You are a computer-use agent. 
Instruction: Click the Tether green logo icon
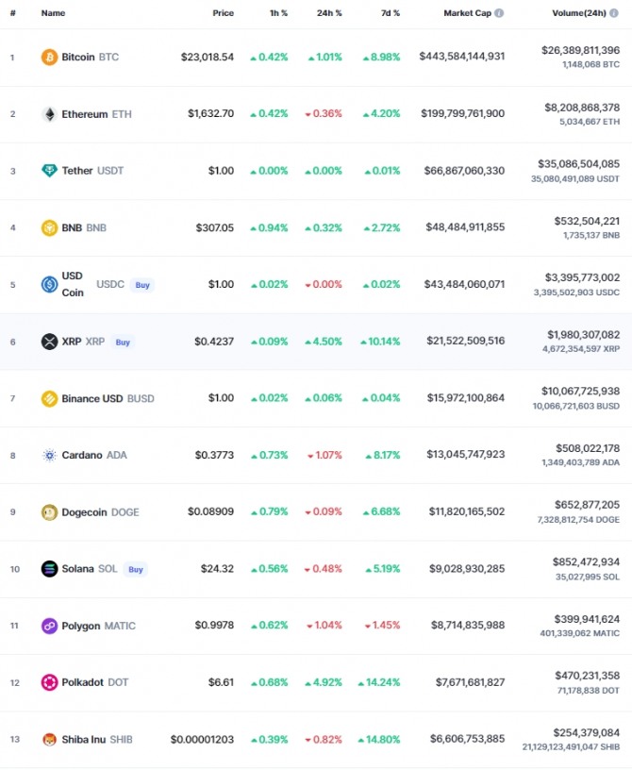click(x=49, y=171)
